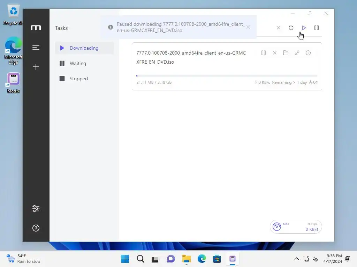
Task: Click the '21.11 MB / 3.18 GB' text
Action: point(154,82)
